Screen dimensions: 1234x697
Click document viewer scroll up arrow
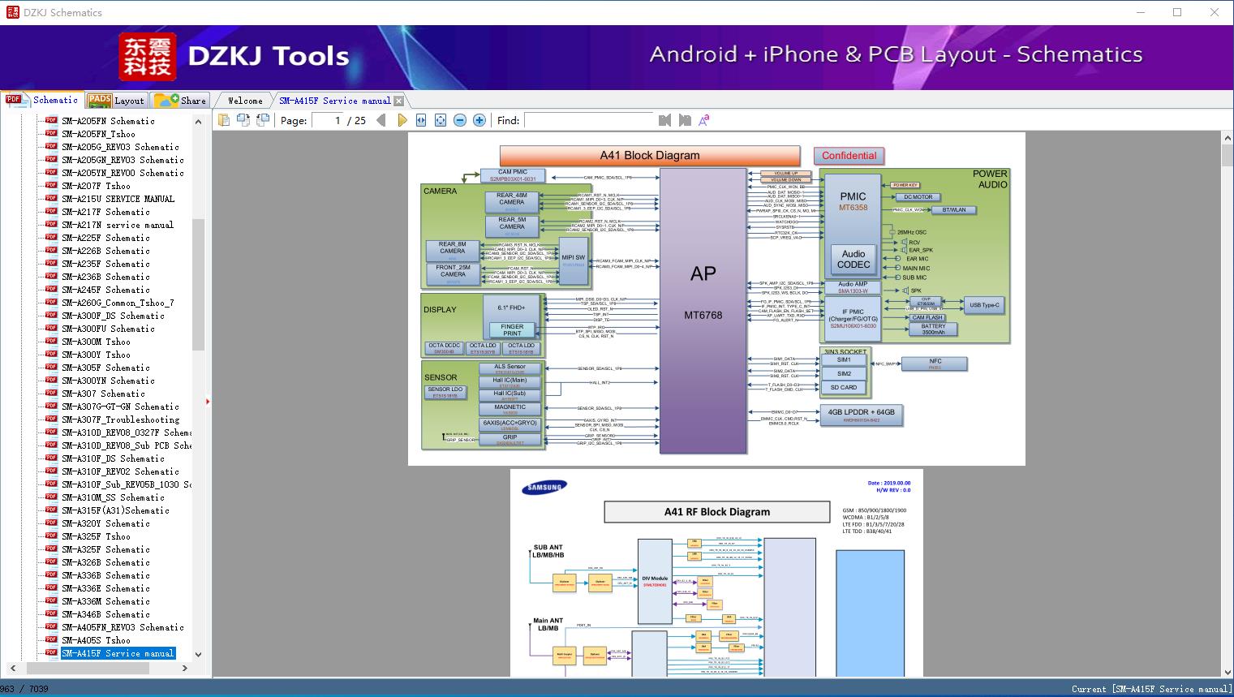[x=1227, y=139]
